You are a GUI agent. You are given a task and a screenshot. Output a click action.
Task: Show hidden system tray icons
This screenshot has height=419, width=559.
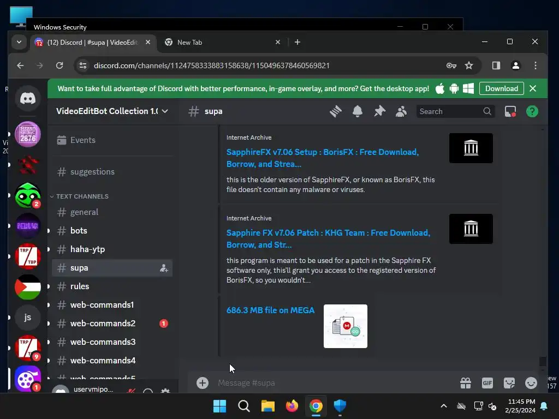point(443,406)
